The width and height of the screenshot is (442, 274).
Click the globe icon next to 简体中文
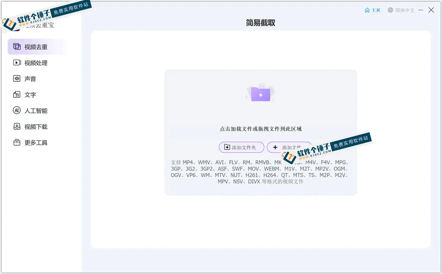pos(390,10)
